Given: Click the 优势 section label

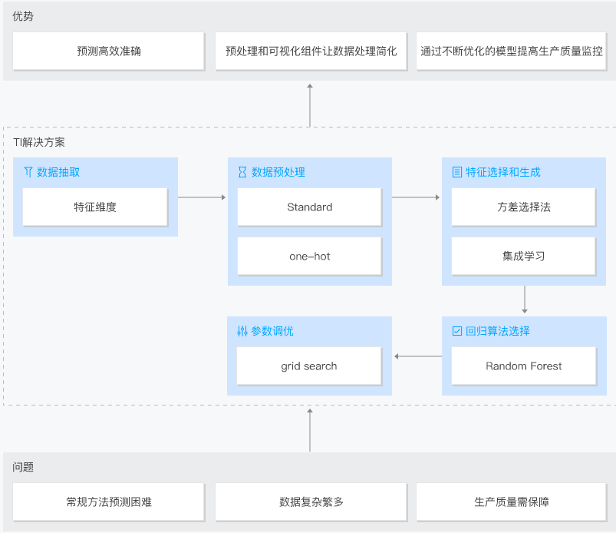Looking at the screenshot, I should (x=23, y=16).
